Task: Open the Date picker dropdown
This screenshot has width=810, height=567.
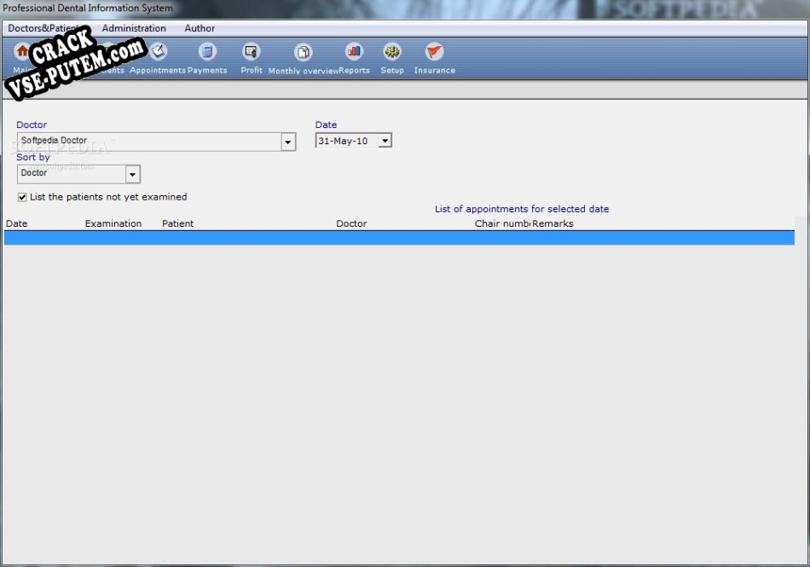Action: click(x=385, y=142)
